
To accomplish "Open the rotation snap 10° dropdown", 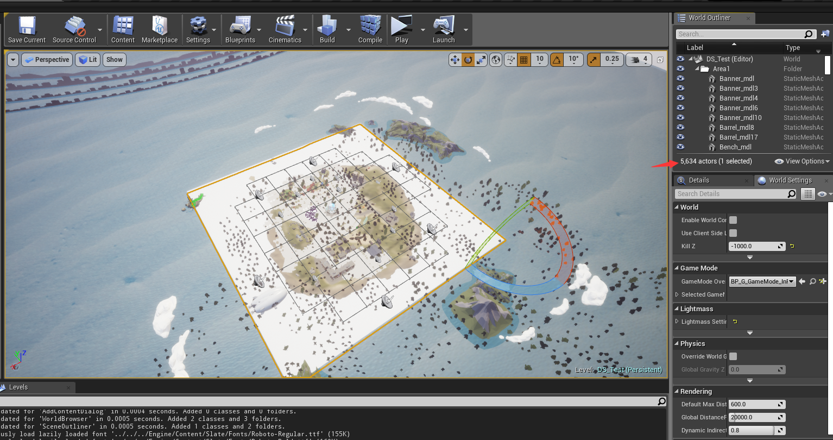I will tap(574, 60).
